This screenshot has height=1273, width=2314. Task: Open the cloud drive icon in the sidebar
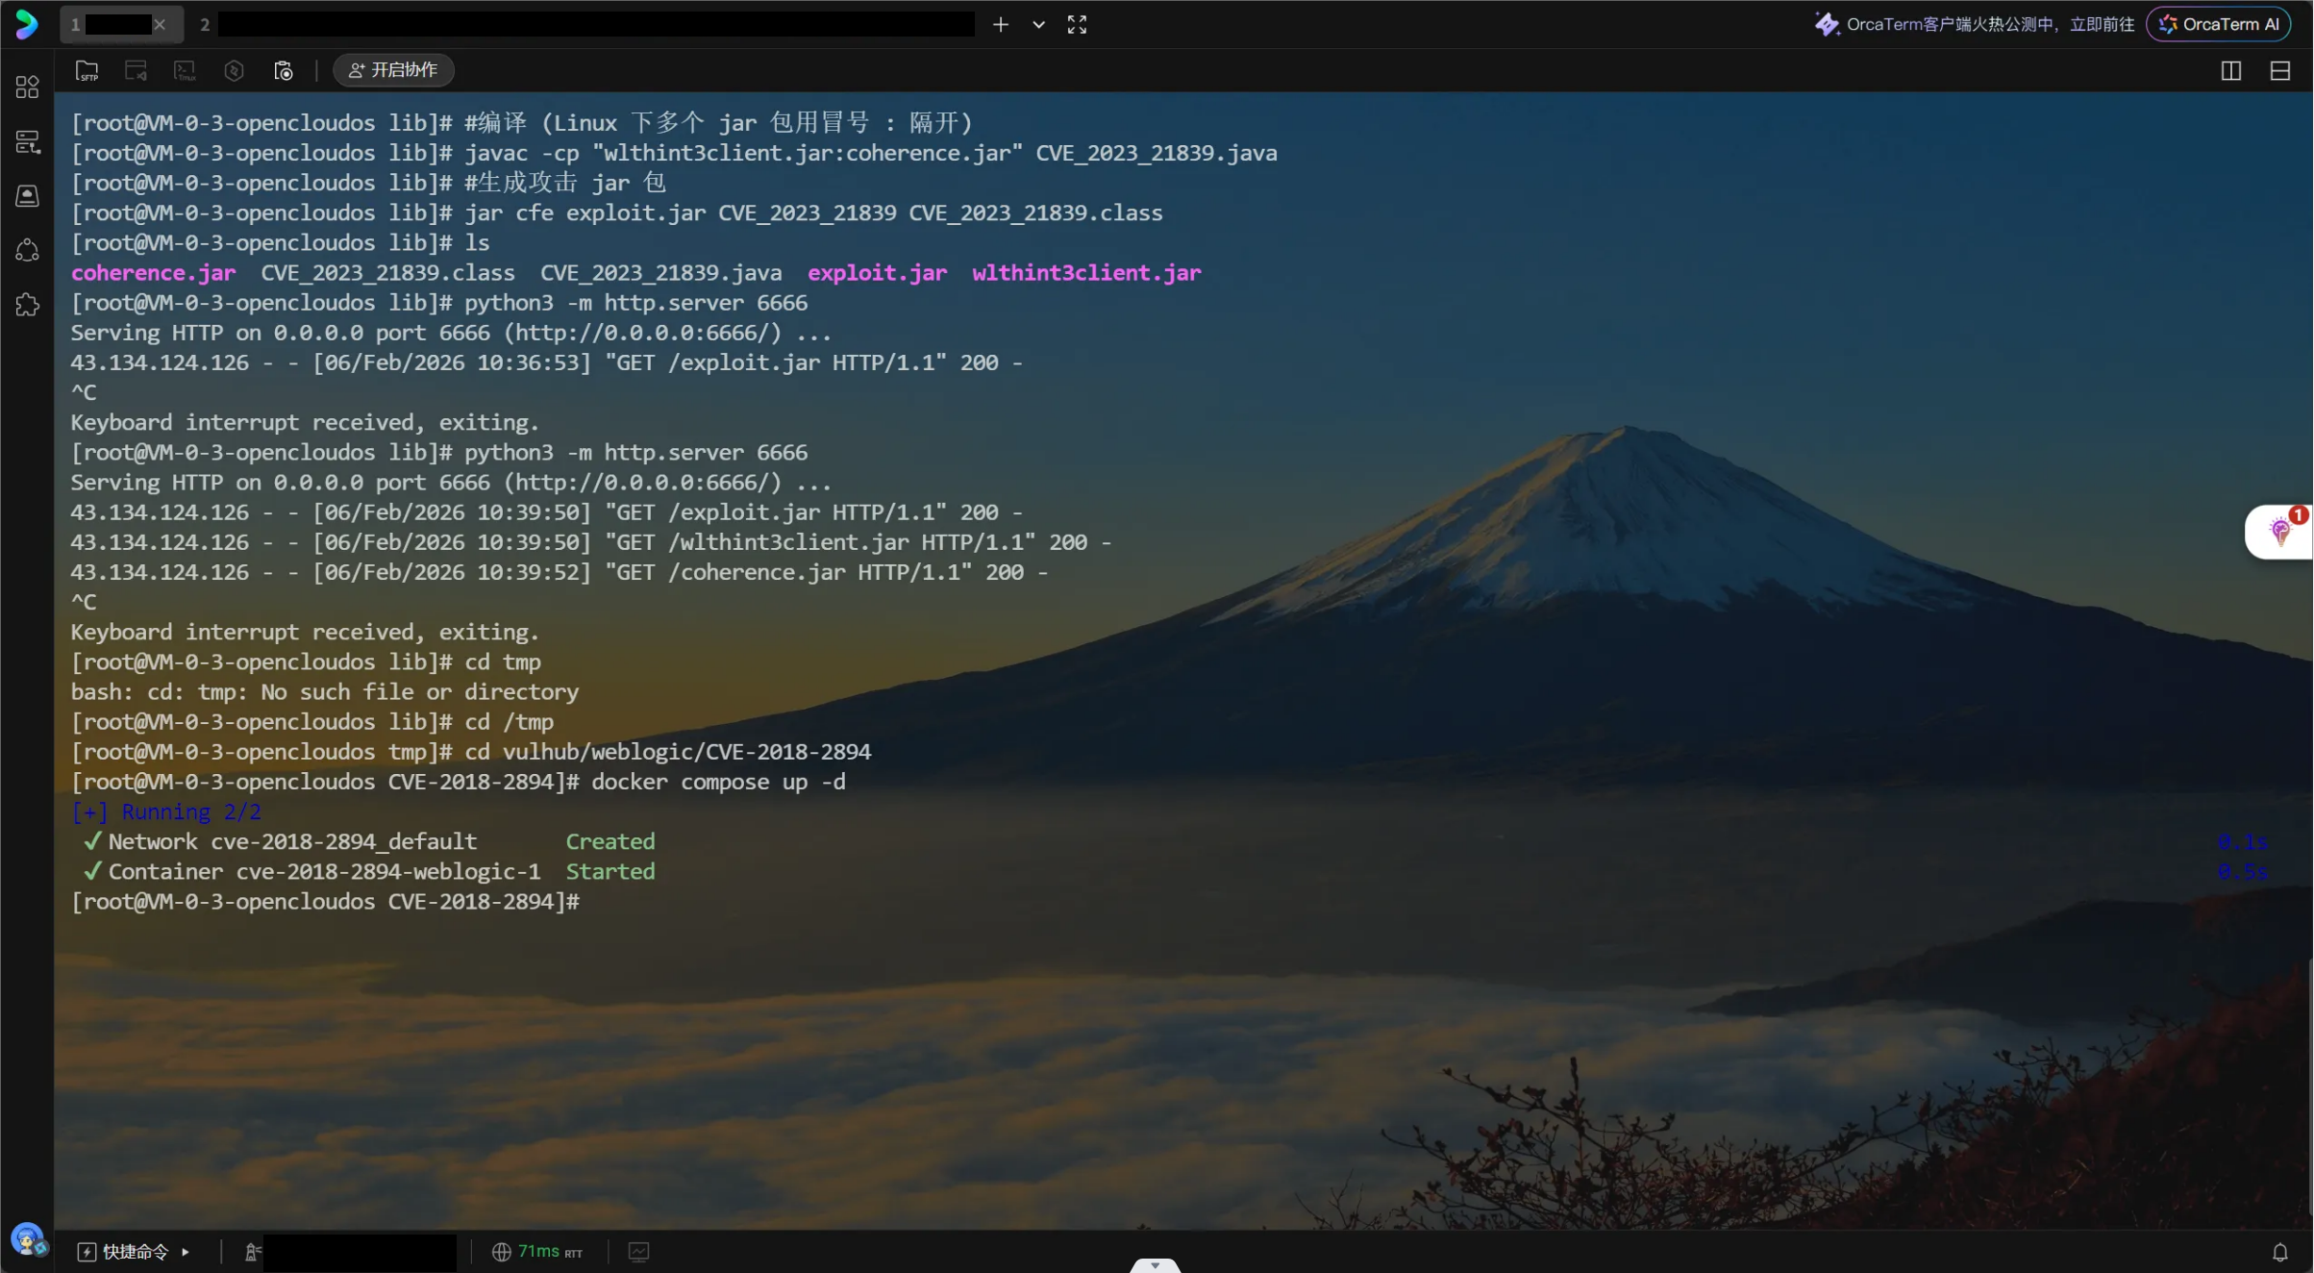pos(27,196)
